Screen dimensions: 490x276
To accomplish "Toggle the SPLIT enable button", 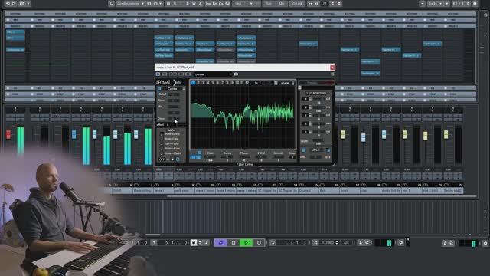I will pos(303,150).
